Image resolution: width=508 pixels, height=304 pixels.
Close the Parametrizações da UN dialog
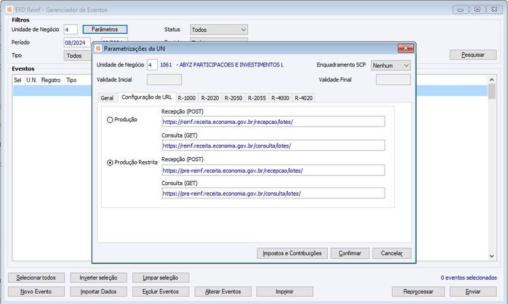[x=405, y=48]
